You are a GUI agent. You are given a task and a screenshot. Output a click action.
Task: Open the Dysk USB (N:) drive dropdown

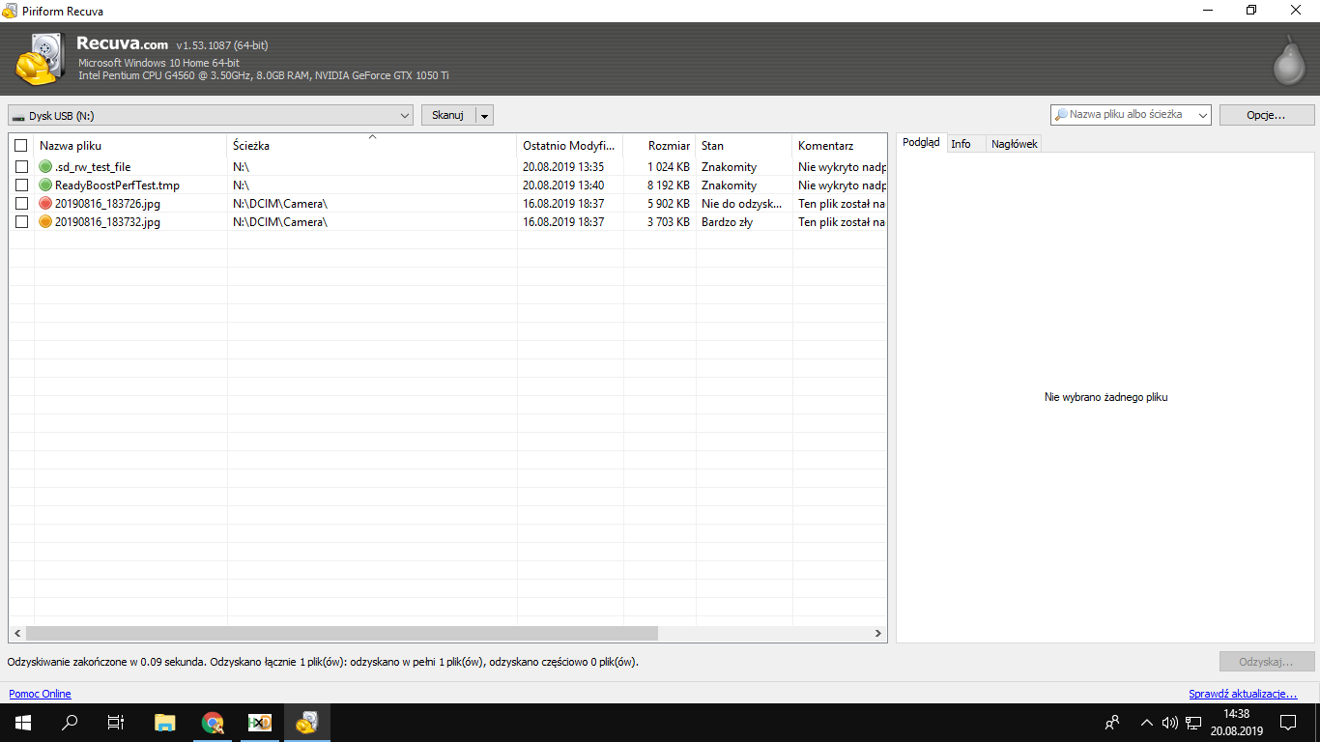click(x=211, y=116)
